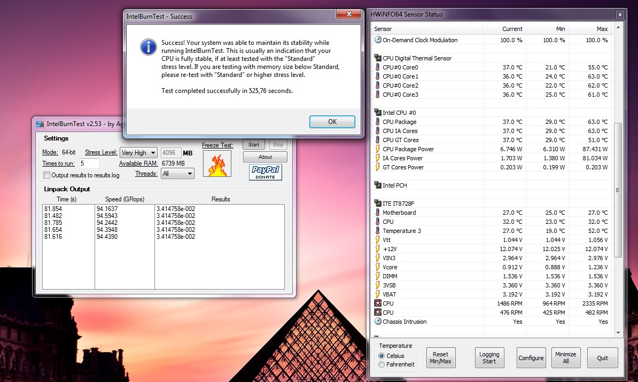Click the Logging Start button
This screenshot has height=382, width=638.
click(x=489, y=357)
